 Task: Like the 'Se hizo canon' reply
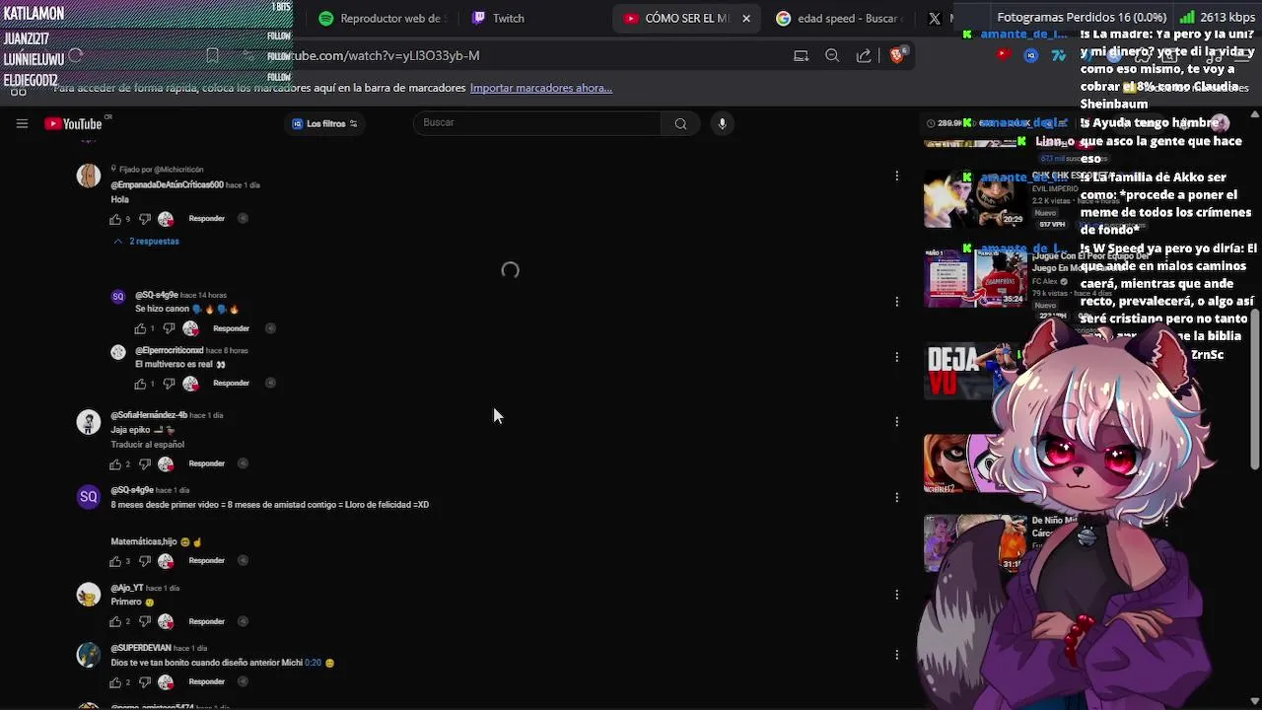point(140,328)
